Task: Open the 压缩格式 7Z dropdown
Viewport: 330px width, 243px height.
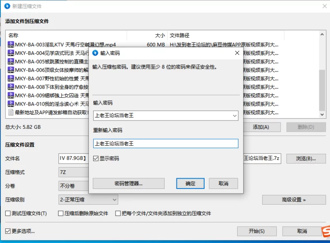Action: [73, 172]
